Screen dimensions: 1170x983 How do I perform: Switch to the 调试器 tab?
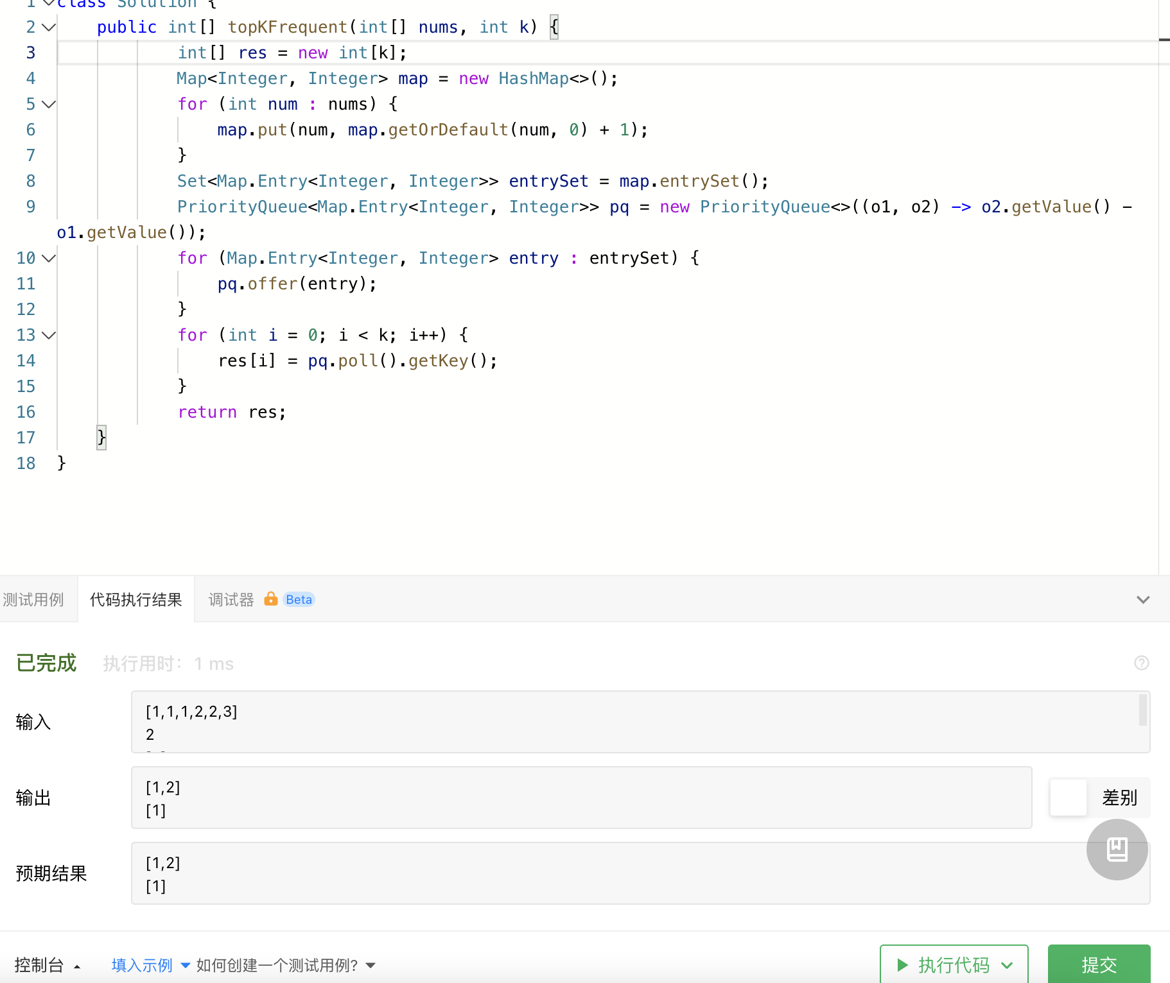230,599
